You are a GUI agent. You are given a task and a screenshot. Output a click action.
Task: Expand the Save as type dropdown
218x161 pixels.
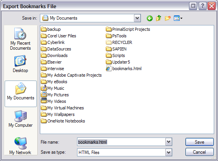click(x=168, y=153)
